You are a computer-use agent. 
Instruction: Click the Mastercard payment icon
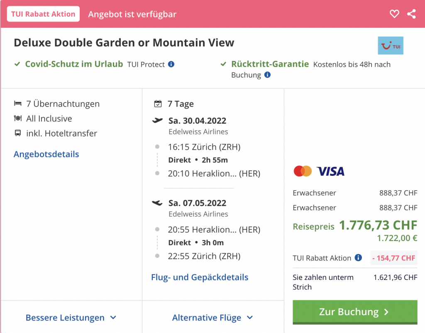point(302,171)
